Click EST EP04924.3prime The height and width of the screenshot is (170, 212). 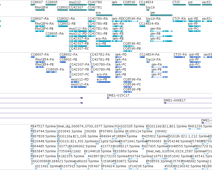click(x=102, y=169)
